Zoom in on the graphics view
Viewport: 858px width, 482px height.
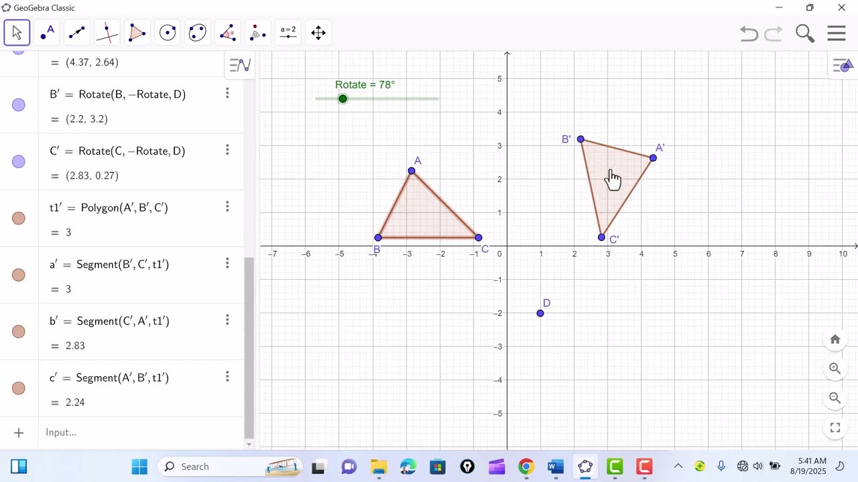tap(835, 368)
